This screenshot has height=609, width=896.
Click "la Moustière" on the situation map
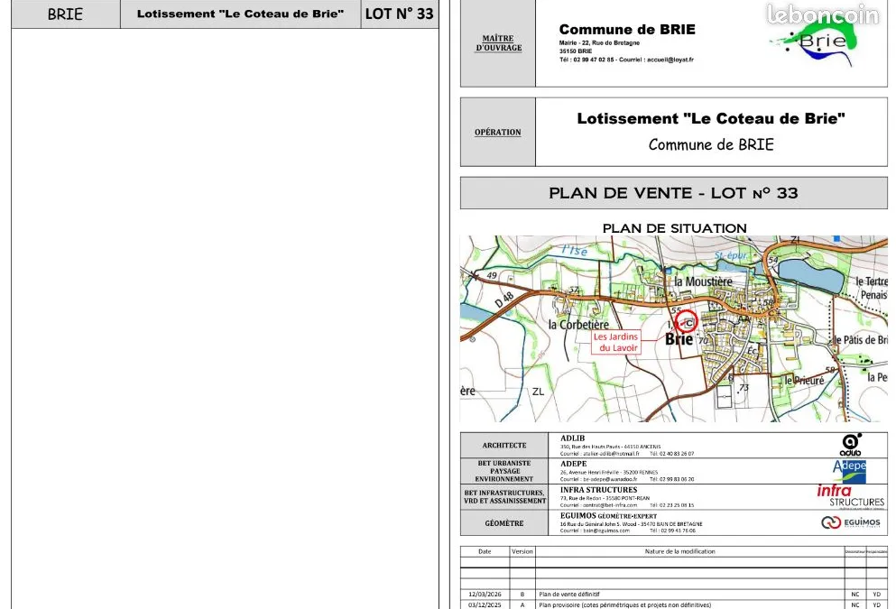pyautogui.click(x=703, y=281)
